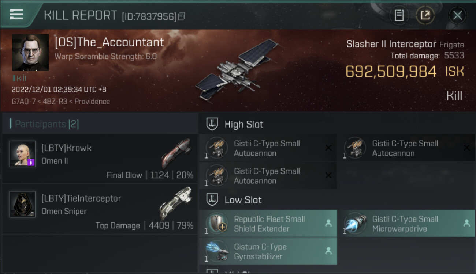This screenshot has height=274, width=476.
Task: Open the hamburger menu
Action: coord(16,14)
